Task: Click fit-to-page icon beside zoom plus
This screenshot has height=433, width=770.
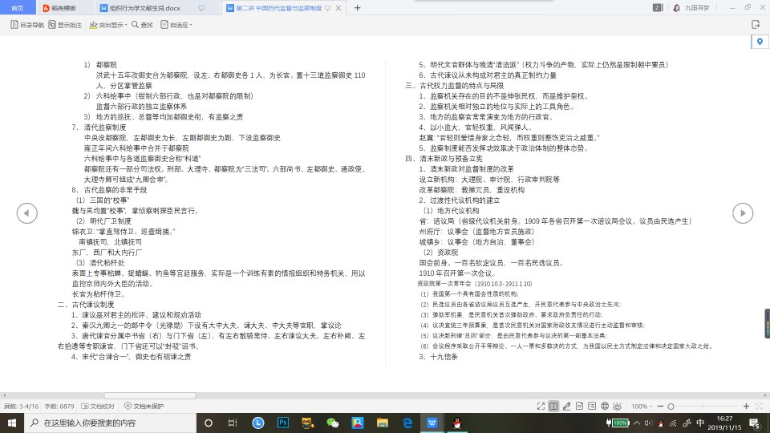Action: point(760,406)
